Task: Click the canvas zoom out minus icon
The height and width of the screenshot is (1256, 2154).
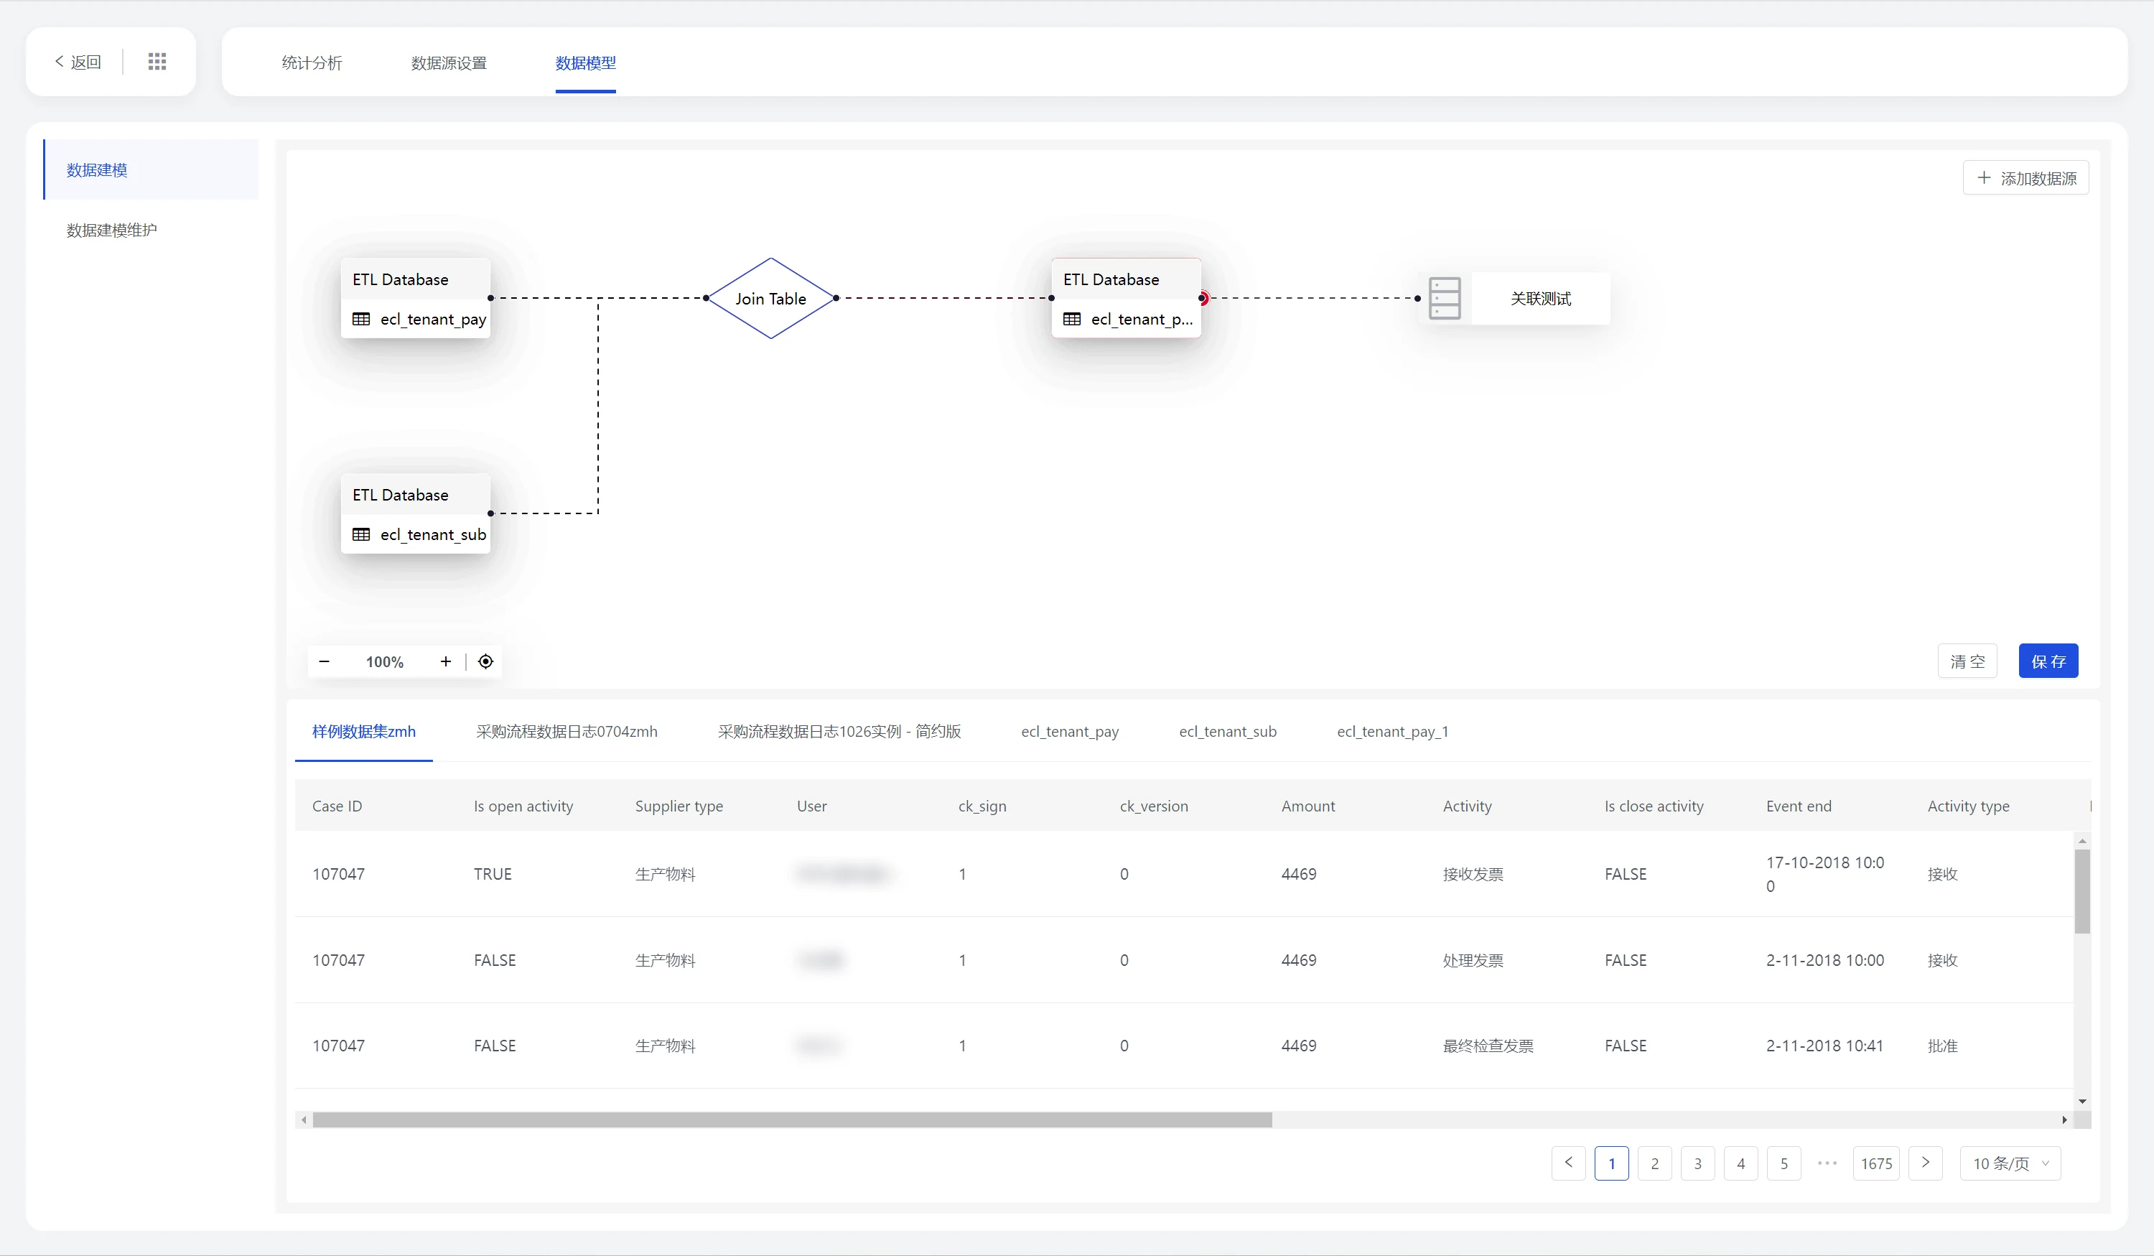Action: (x=324, y=662)
